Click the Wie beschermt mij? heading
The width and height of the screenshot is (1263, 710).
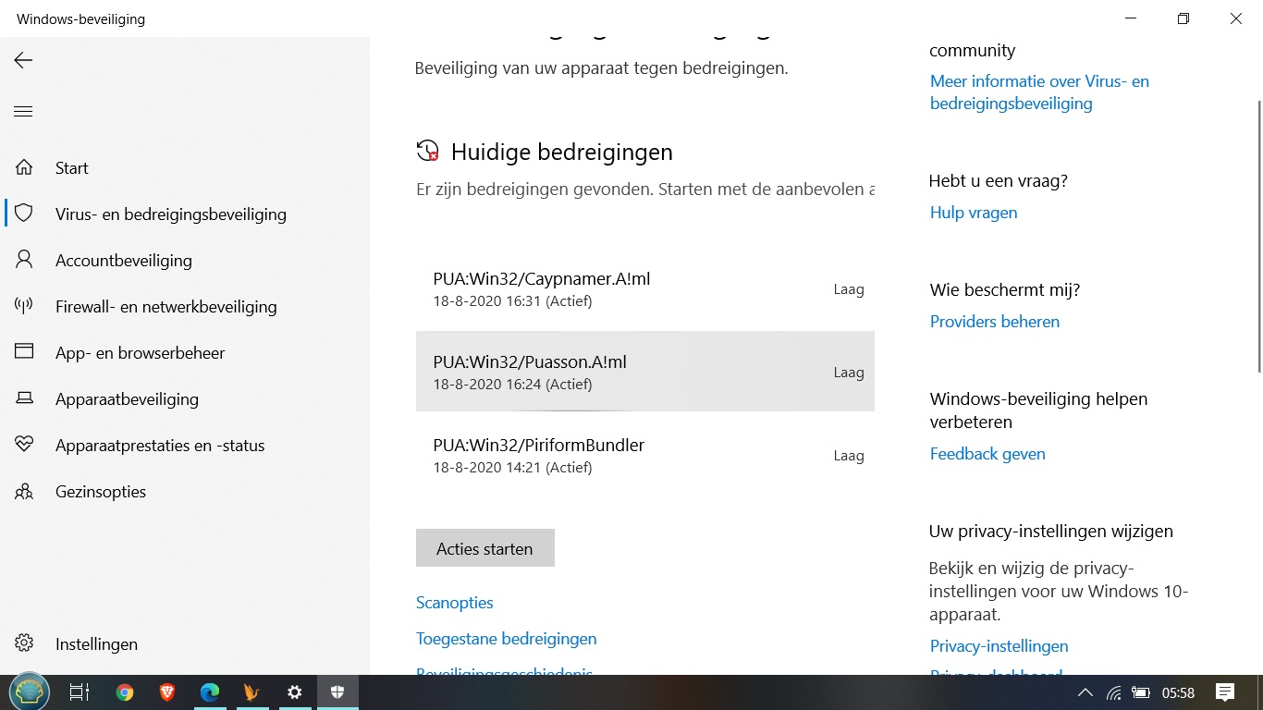click(1005, 290)
